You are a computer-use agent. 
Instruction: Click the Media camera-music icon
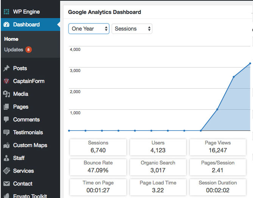coord(6,94)
